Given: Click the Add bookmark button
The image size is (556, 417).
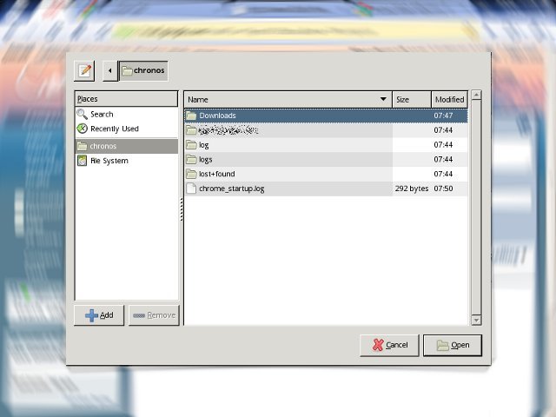Looking at the screenshot, I should point(99,315).
